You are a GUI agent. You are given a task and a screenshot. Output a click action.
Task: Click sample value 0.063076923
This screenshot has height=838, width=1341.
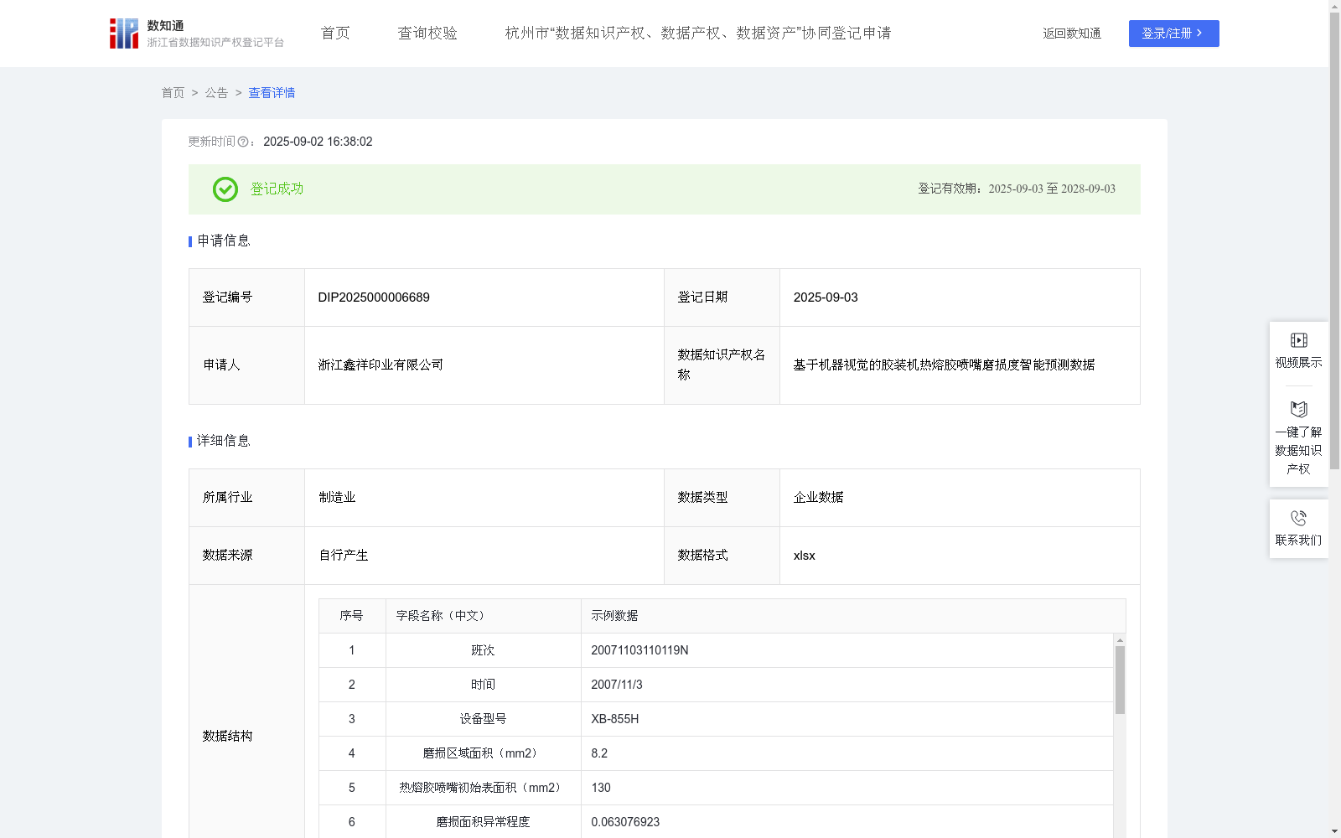(625, 822)
